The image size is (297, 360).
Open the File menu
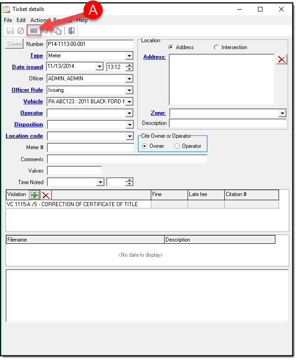point(8,20)
